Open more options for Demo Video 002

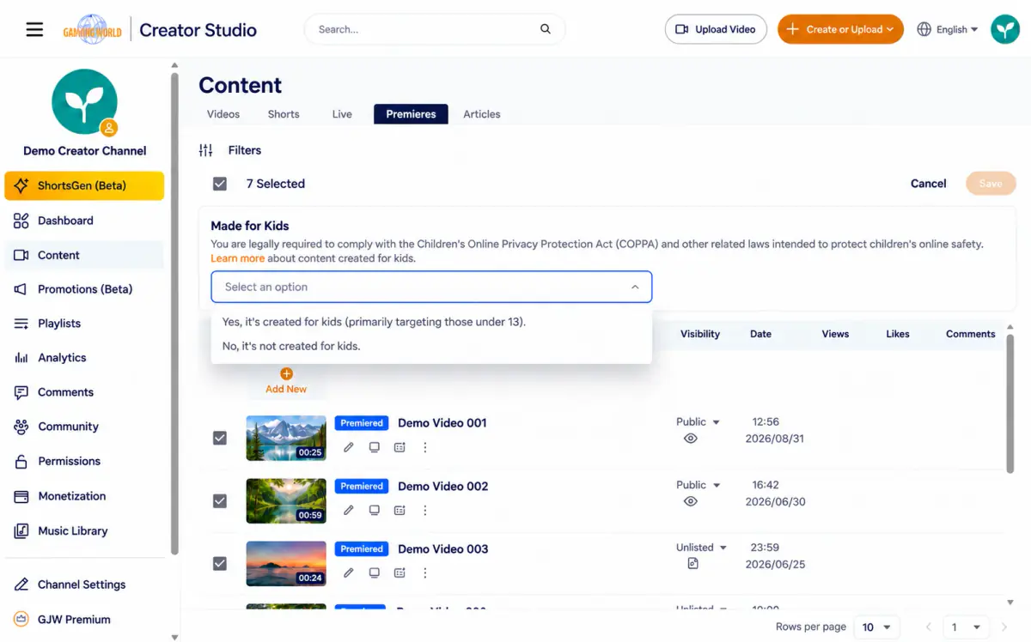(424, 510)
